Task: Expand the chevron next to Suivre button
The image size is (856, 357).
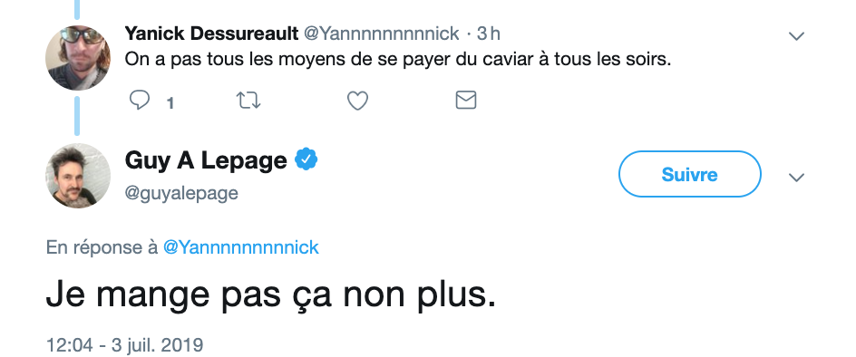Action: coord(796,178)
